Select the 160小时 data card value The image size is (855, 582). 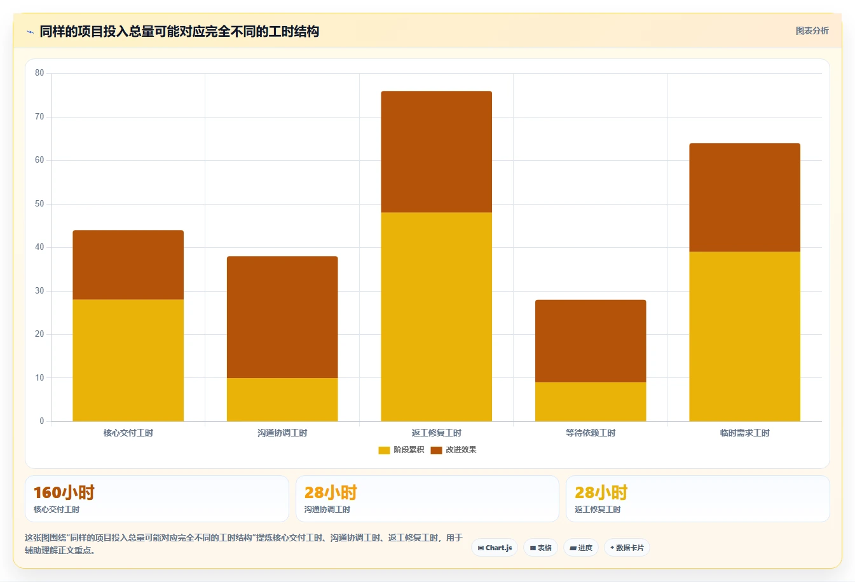coord(64,492)
